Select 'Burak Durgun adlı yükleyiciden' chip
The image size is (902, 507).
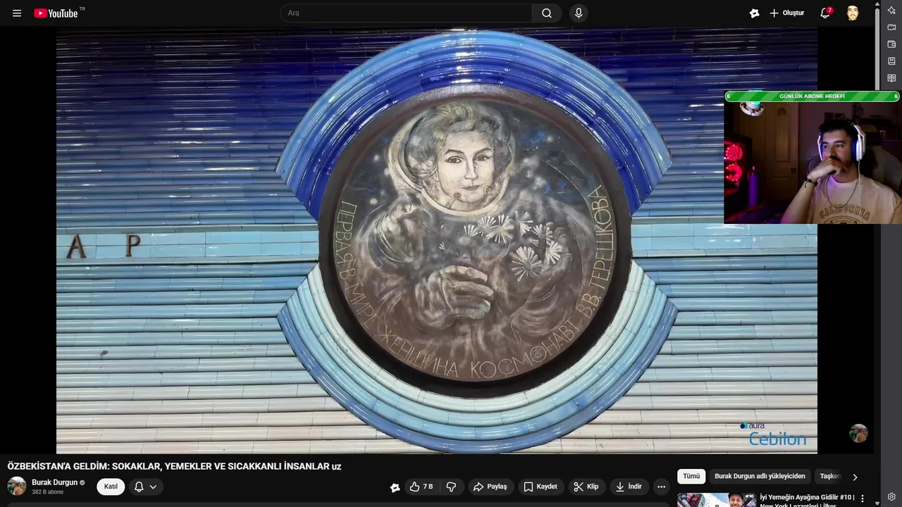(x=760, y=476)
